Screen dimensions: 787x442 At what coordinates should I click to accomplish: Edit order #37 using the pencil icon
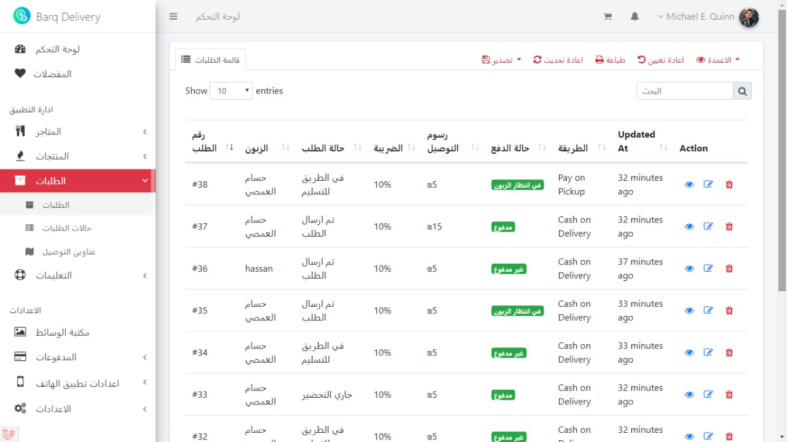[708, 226]
